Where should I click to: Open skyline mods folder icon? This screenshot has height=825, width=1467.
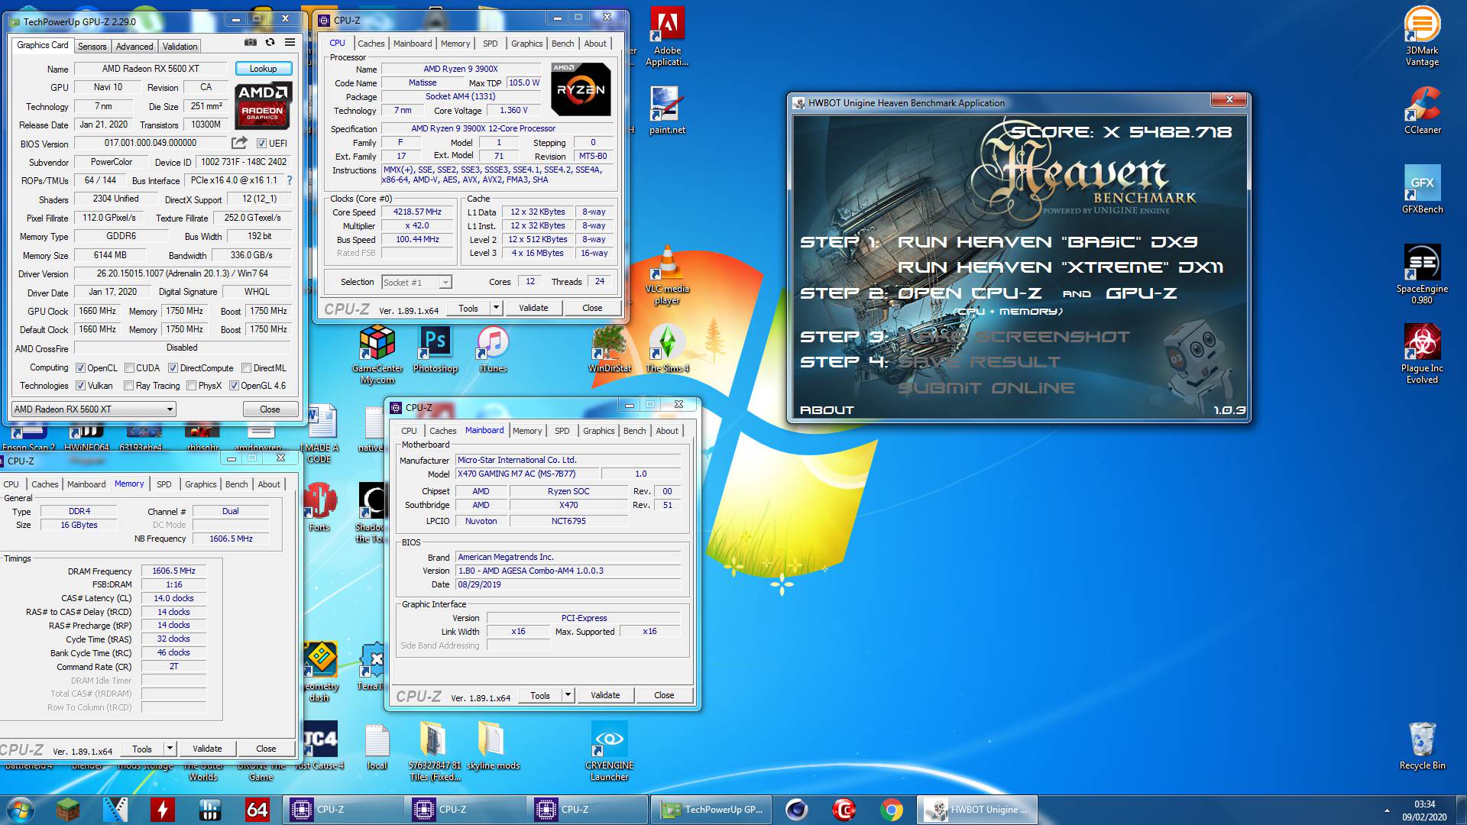click(493, 746)
